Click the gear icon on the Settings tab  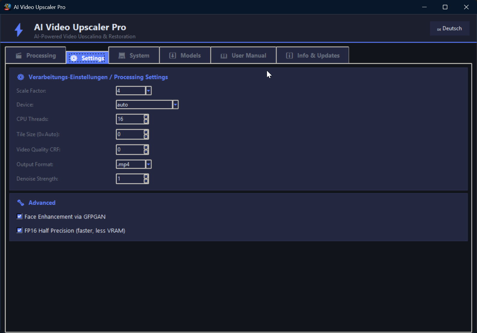tap(74, 58)
